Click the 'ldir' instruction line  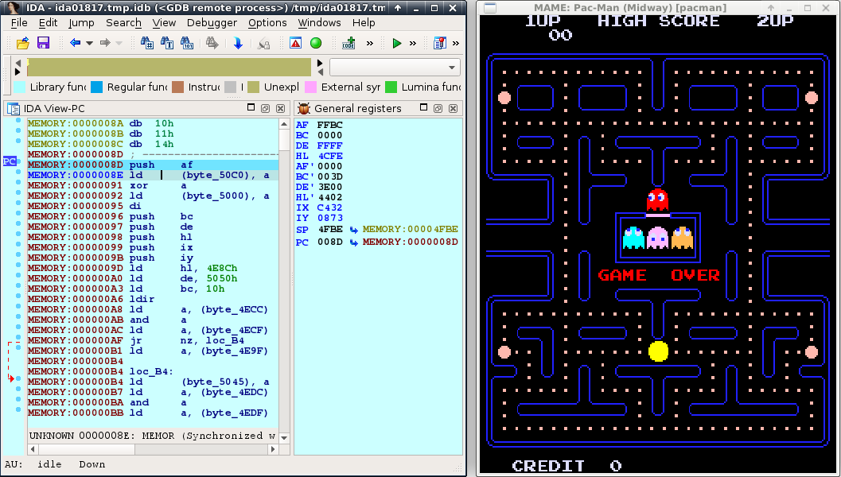pos(153,299)
